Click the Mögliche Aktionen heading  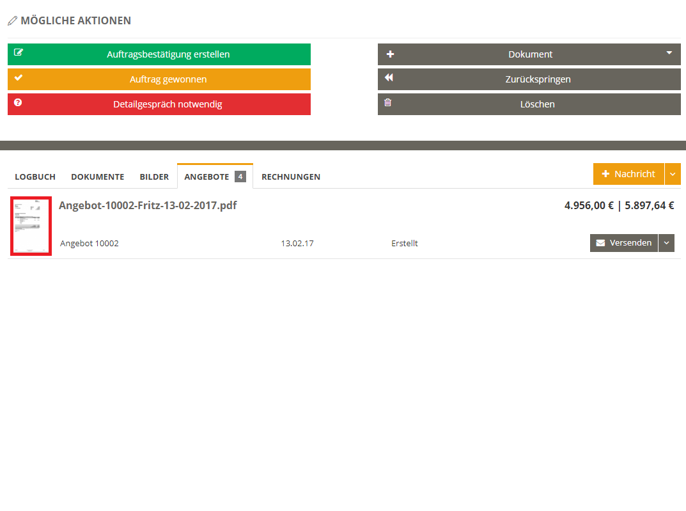tap(75, 20)
